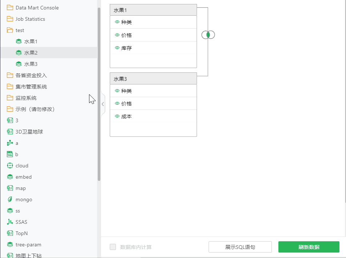
Task: Click the join relationship icon between tables
Action: click(208, 35)
